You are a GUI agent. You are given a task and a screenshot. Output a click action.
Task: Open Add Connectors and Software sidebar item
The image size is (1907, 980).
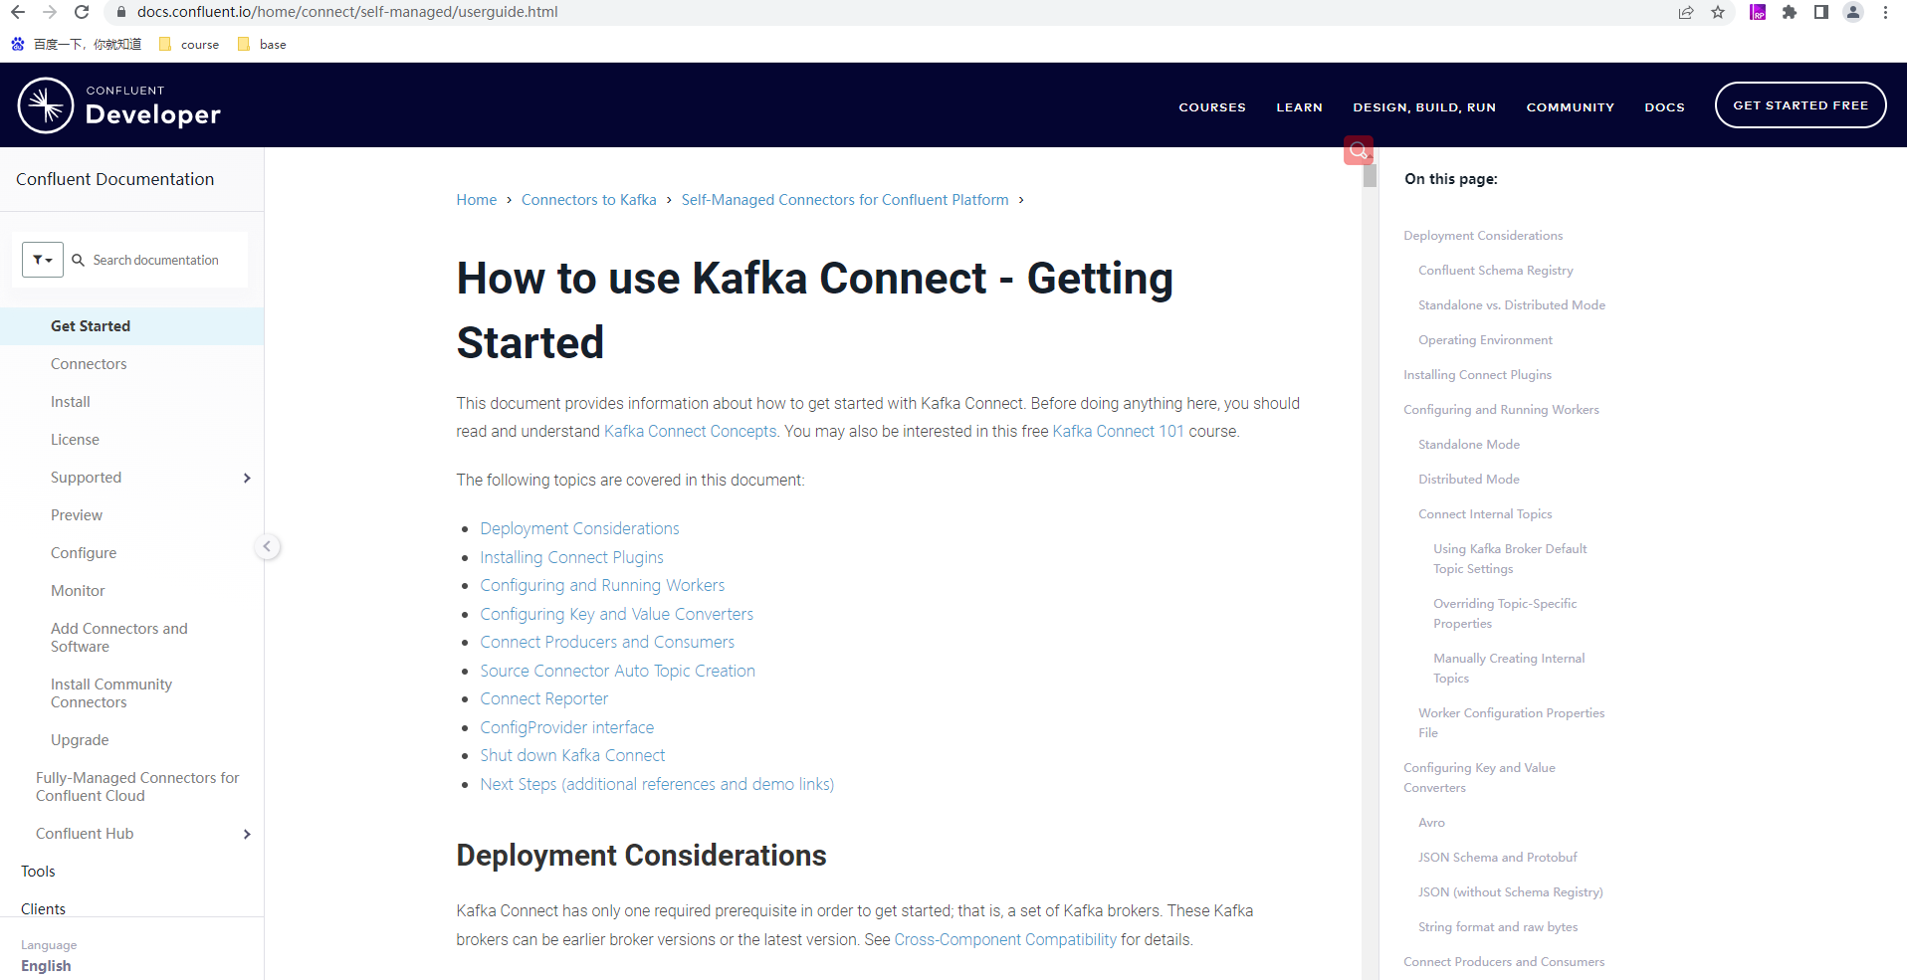coord(119,638)
